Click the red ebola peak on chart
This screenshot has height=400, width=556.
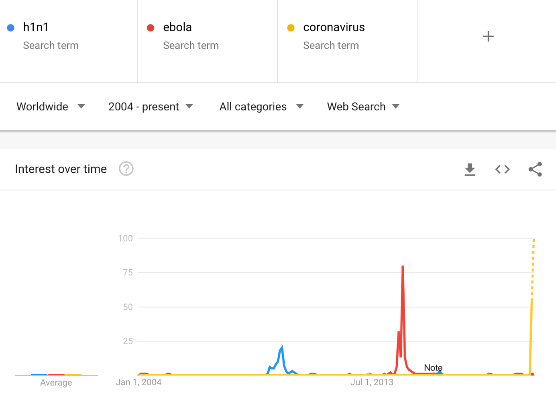(403, 267)
